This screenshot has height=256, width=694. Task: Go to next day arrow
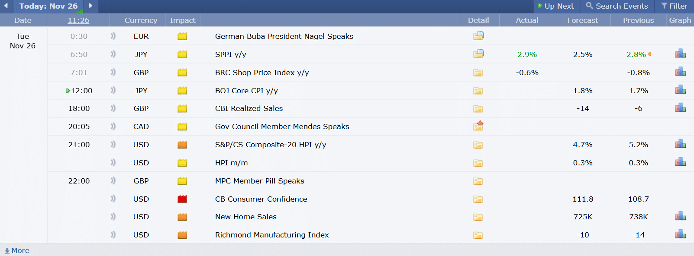coord(90,6)
